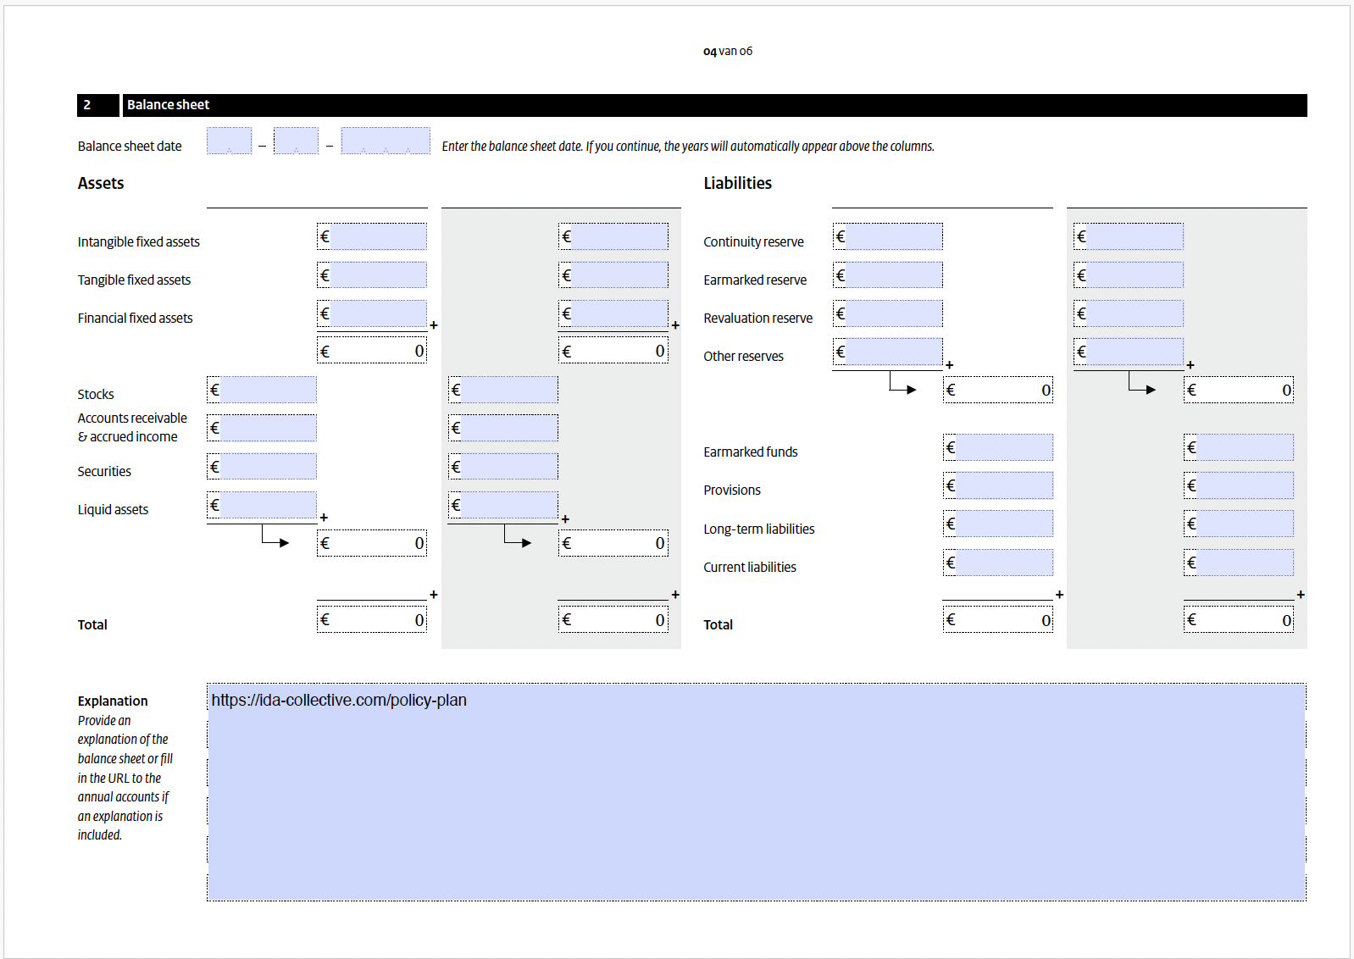1354x959 pixels.
Task: Click first-column current assets subtotal field
Action: click(x=372, y=543)
